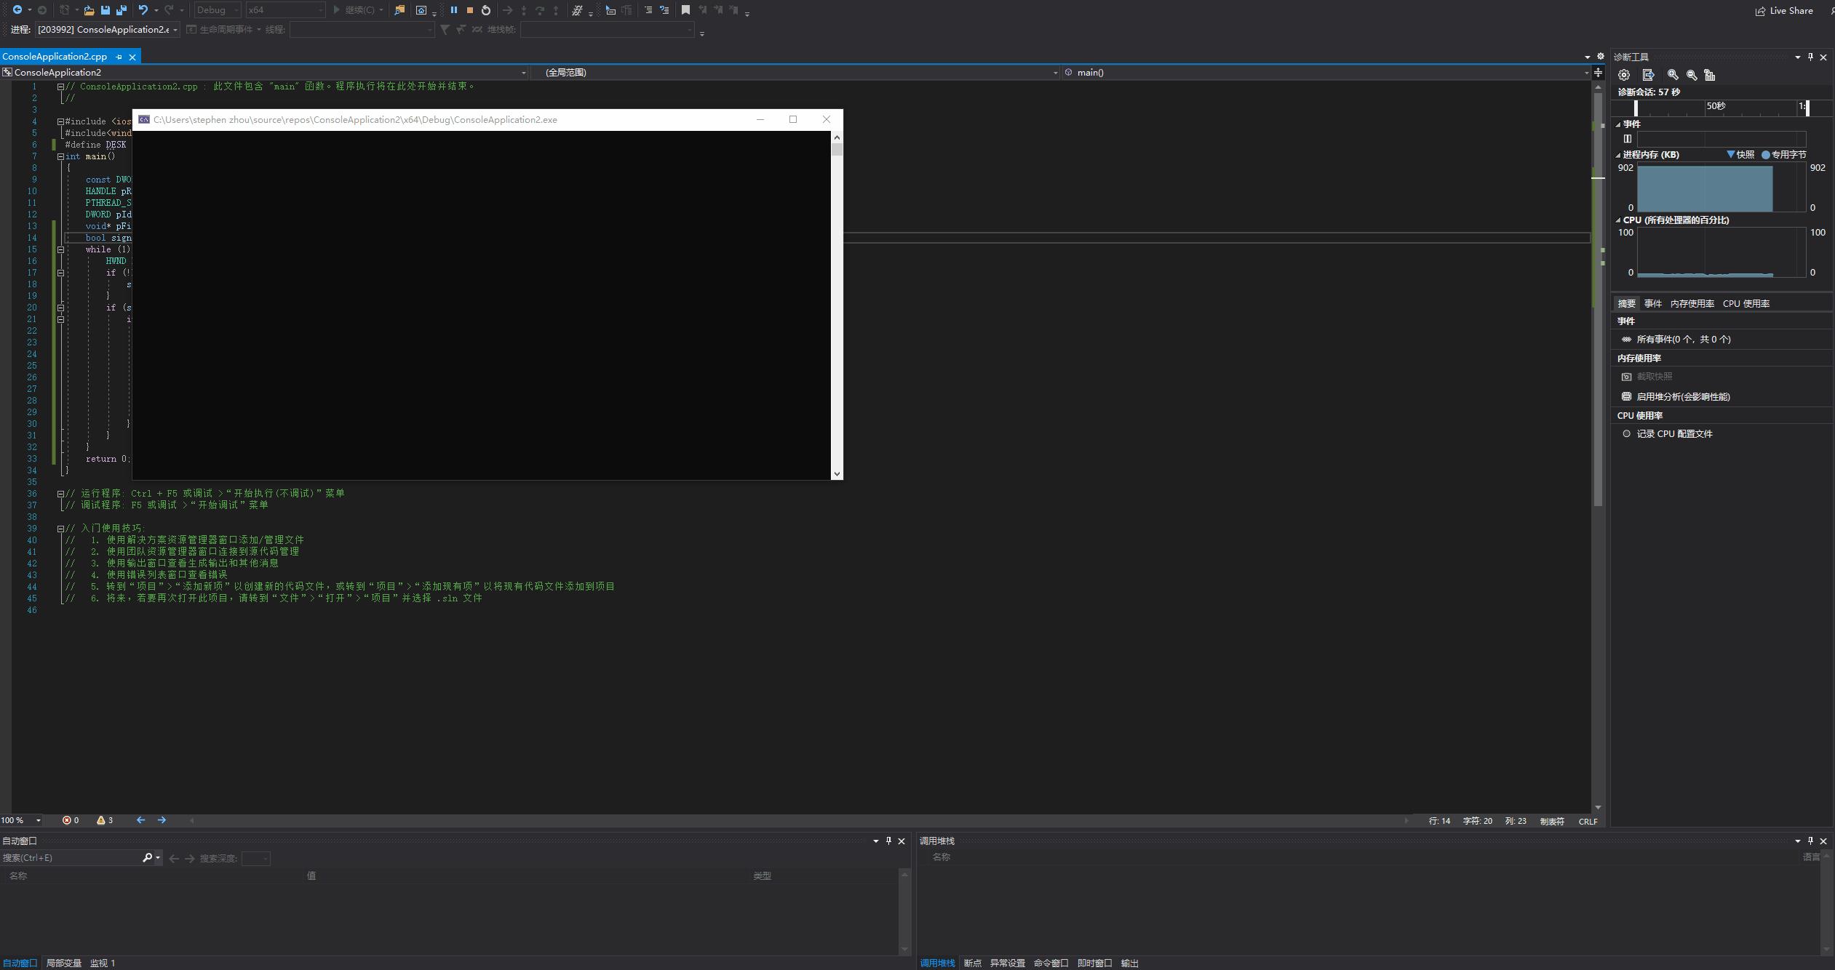Click in the Autos search box
The height and width of the screenshot is (970, 1835).
pos(71,858)
